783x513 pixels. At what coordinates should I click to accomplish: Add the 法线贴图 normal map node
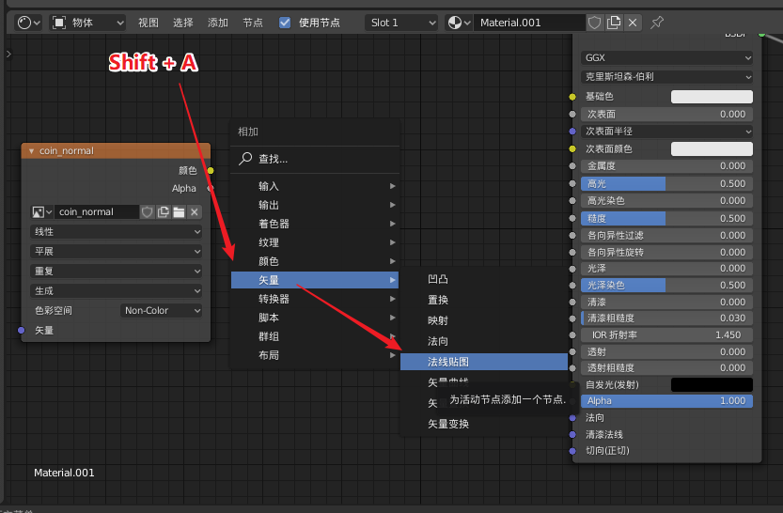[x=484, y=362]
